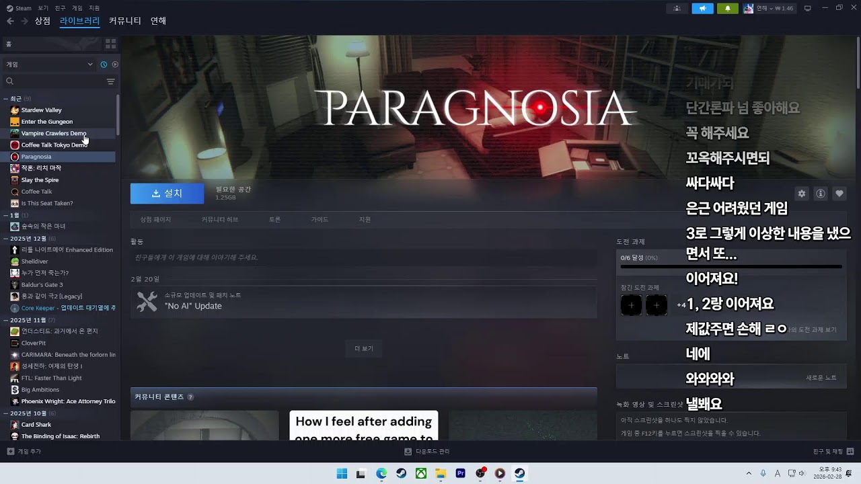Open the "How I feel after adding" thumbnail

[364, 426]
